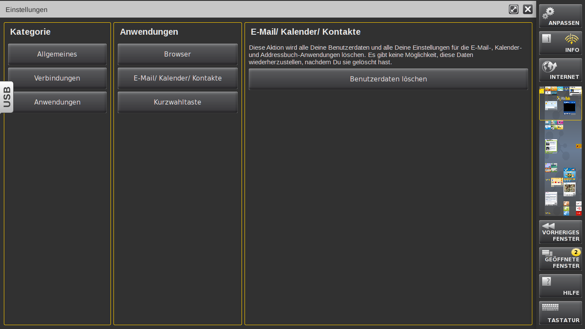Click the QR code widget in overview
This screenshot has height=329, width=585.
[569, 188]
